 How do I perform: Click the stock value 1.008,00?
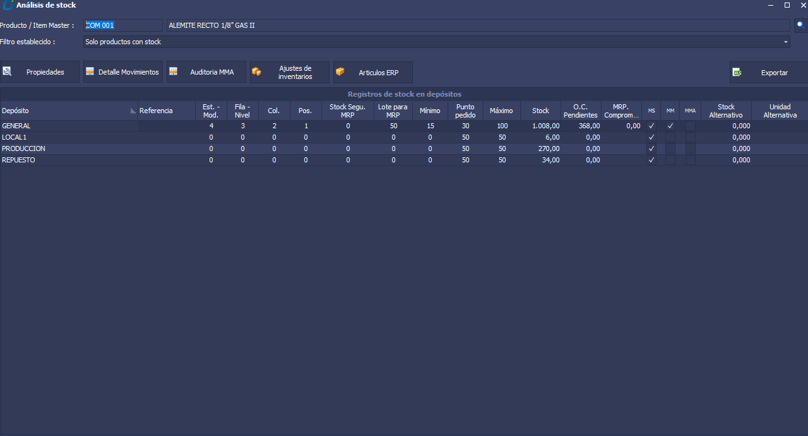pyautogui.click(x=546, y=126)
